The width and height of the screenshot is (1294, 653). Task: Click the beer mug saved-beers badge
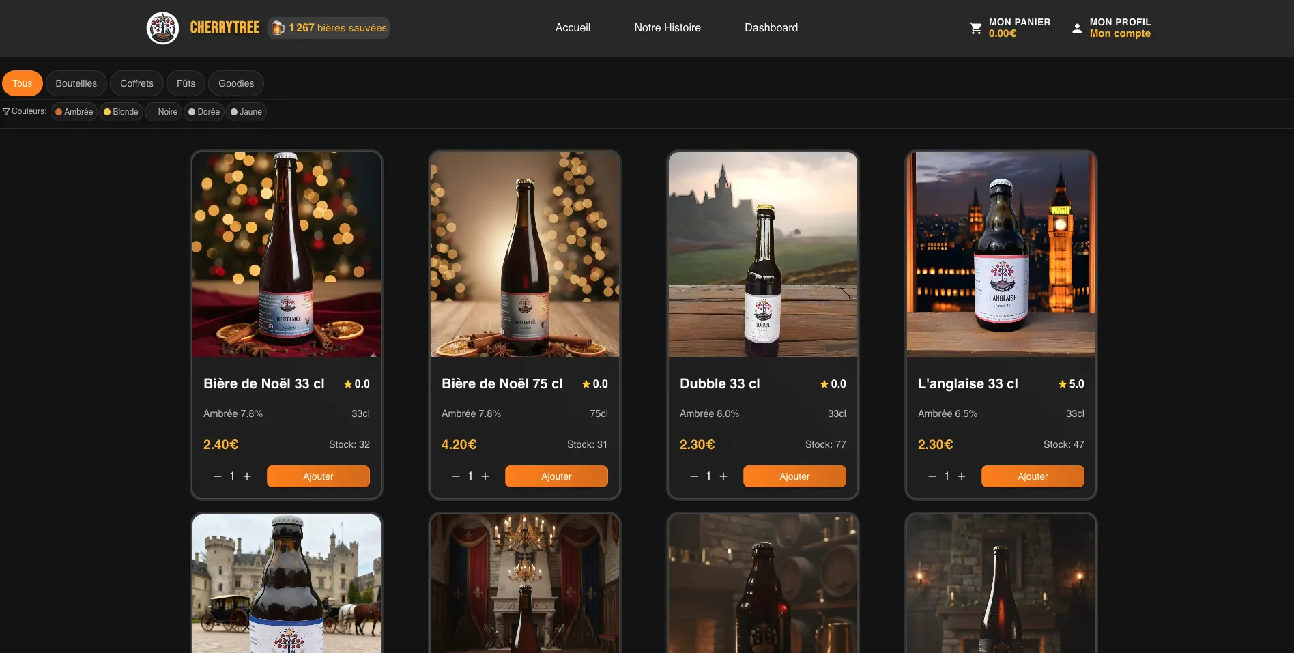329,28
